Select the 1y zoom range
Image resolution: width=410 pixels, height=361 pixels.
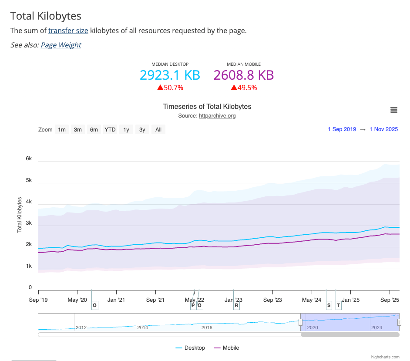click(126, 129)
